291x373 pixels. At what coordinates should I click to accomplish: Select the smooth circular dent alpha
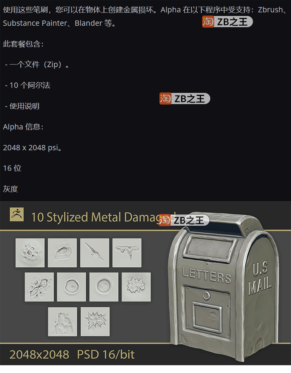104,287
